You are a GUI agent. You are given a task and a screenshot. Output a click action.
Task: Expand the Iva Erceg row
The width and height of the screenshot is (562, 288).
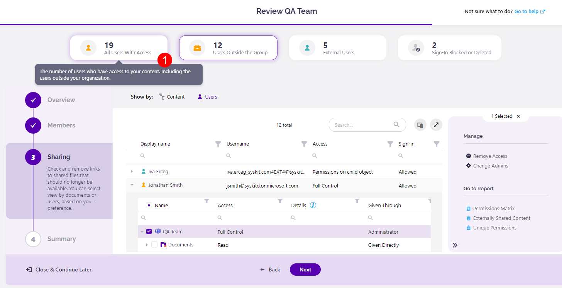pos(132,171)
